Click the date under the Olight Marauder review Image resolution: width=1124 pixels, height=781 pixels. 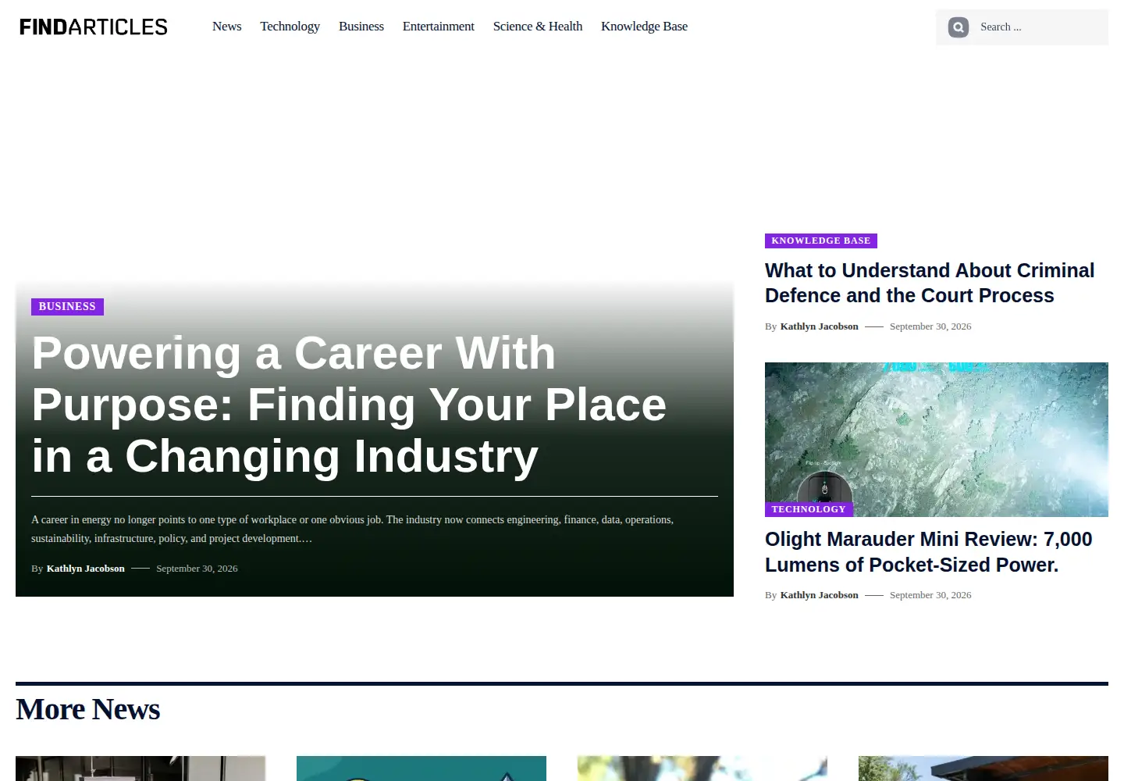tap(930, 595)
